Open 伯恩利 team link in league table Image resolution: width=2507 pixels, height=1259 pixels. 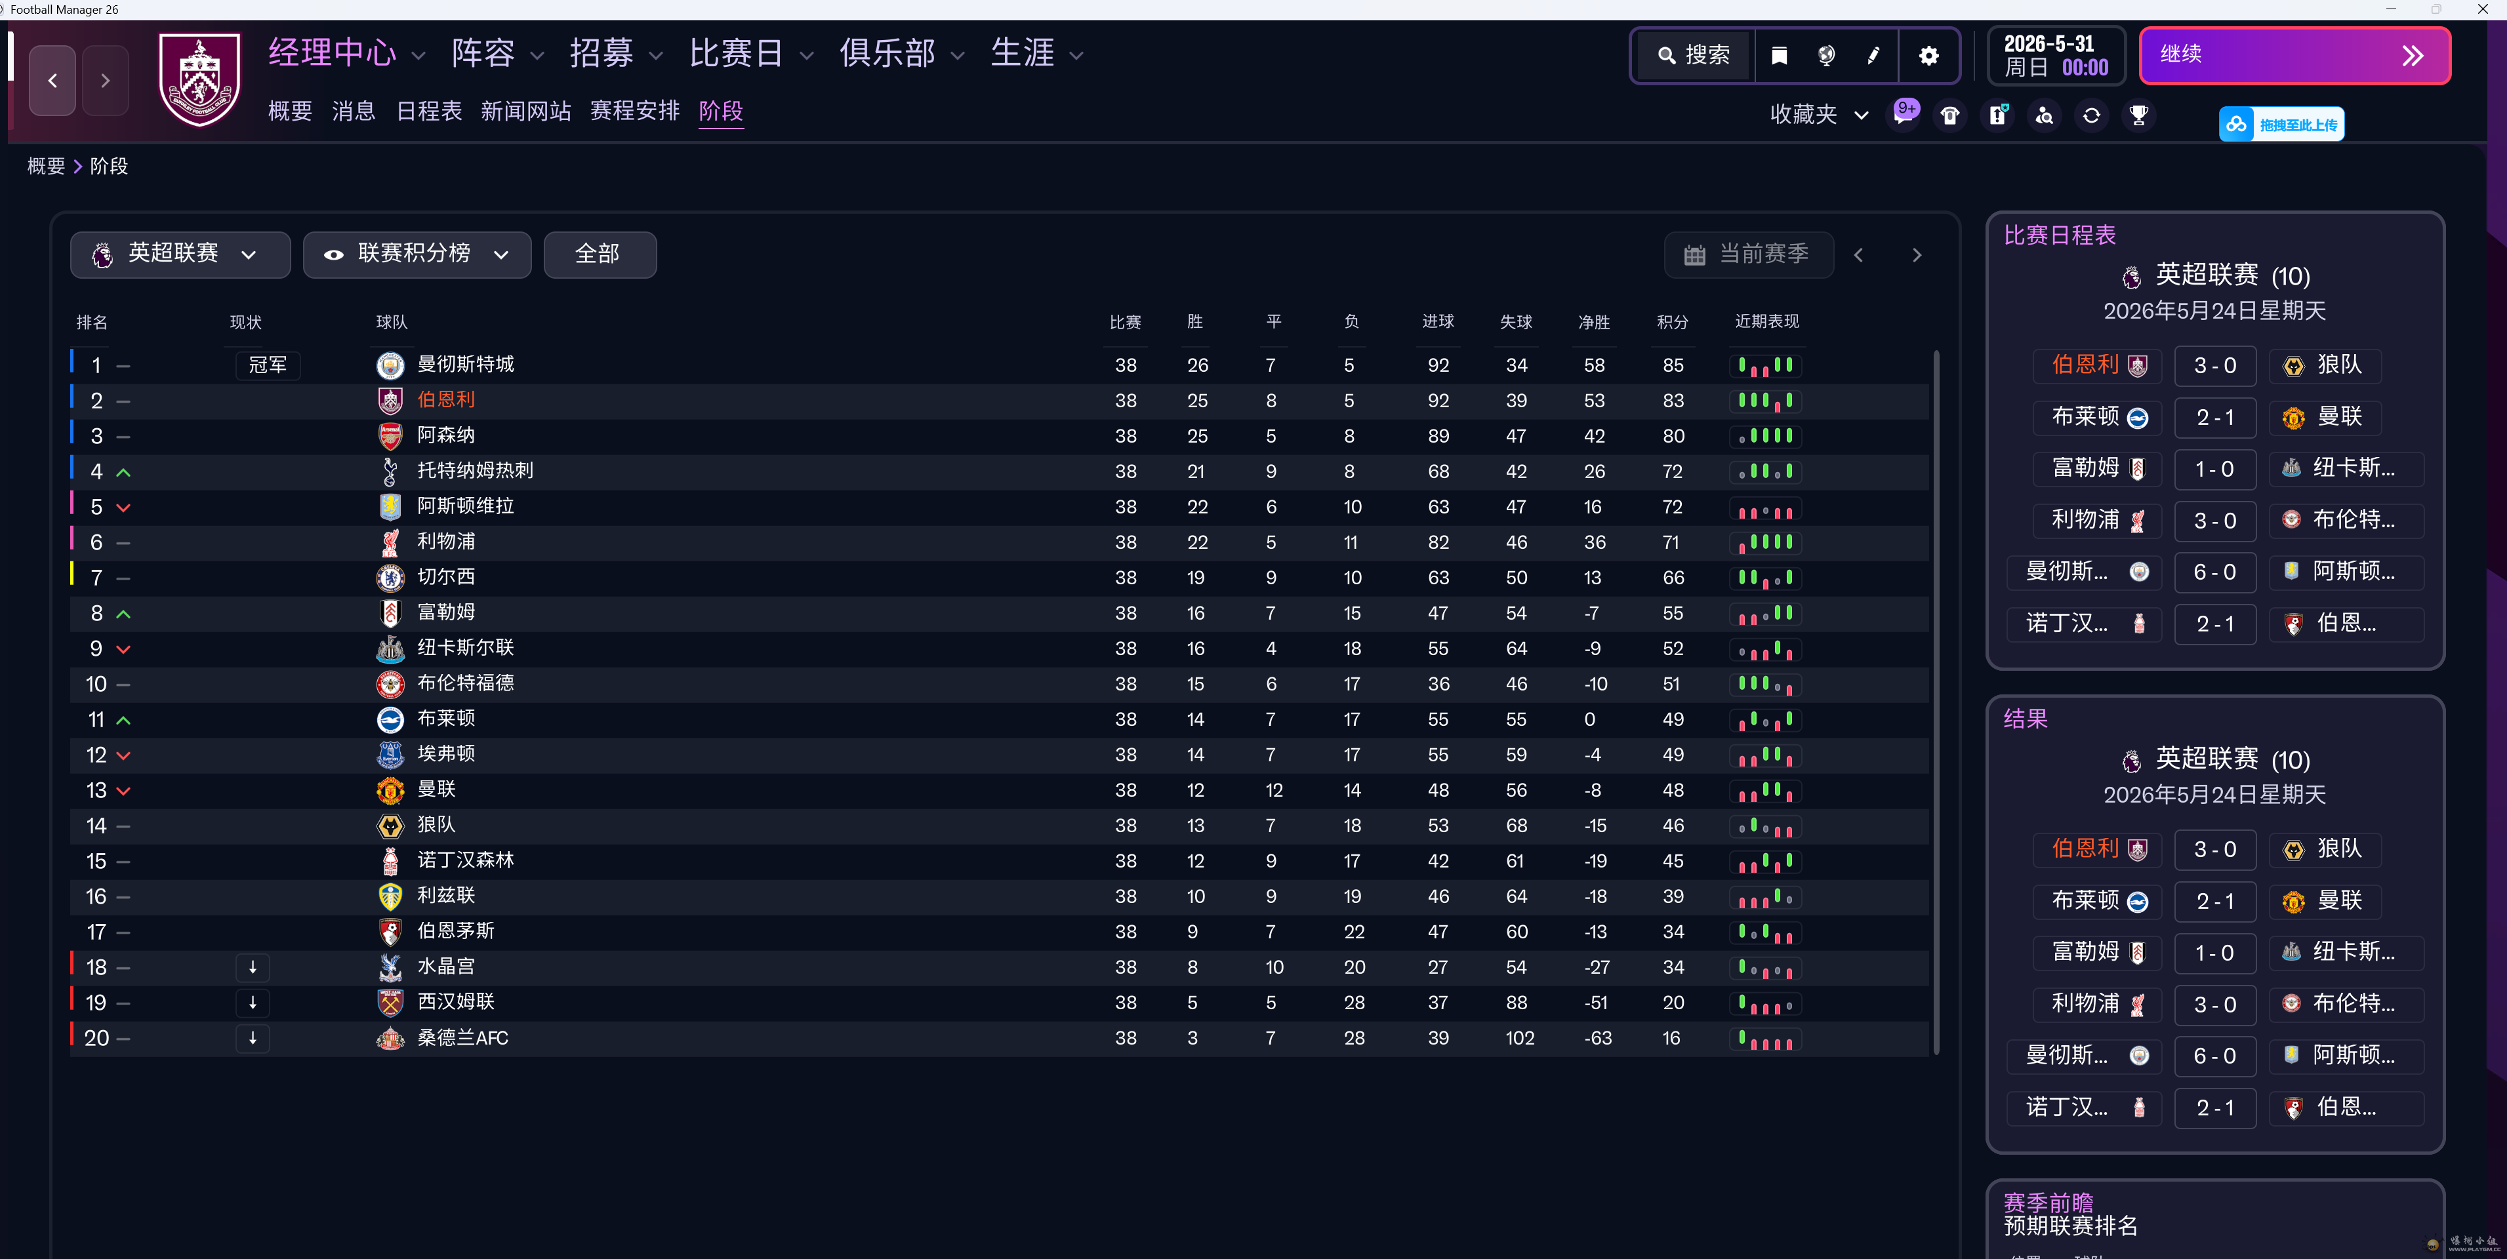(447, 400)
